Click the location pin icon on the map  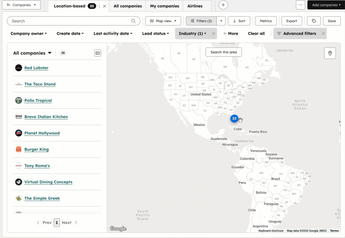point(330,53)
